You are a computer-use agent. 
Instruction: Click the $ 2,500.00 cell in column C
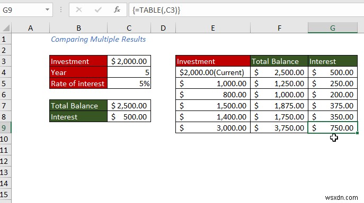click(x=129, y=106)
